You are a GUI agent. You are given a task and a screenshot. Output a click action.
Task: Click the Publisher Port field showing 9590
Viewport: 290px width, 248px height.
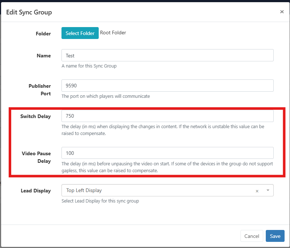pyautogui.click(x=167, y=86)
